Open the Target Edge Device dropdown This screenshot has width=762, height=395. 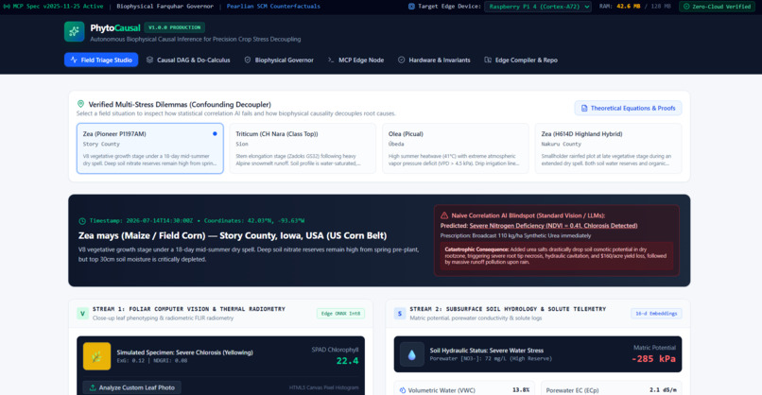[538, 7]
